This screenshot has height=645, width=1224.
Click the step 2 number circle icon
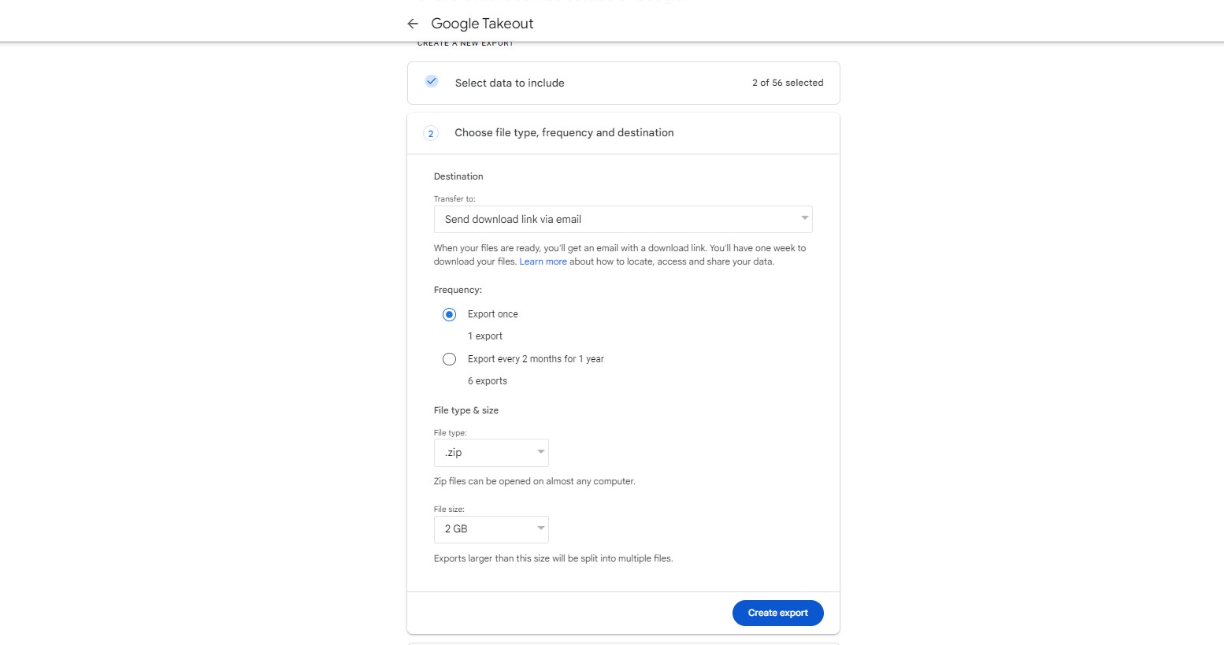(x=431, y=133)
